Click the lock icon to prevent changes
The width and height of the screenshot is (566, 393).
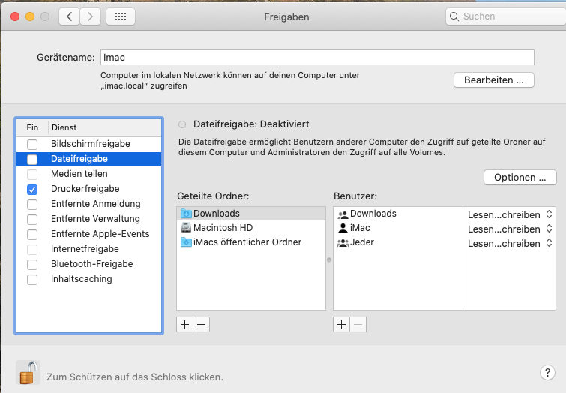point(28,373)
